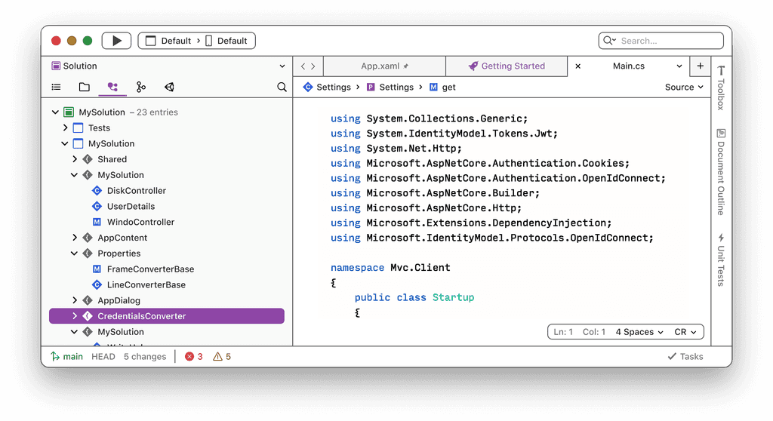Open the Unit Tests side panel

(721, 260)
